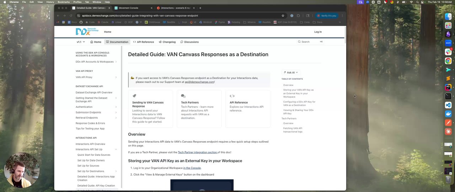Open the v1.1 version dropdown

(x=81, y=42)
